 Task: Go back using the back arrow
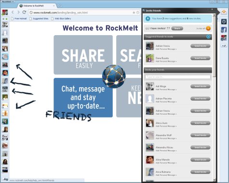pyautogui.click(x=13, y=12)
